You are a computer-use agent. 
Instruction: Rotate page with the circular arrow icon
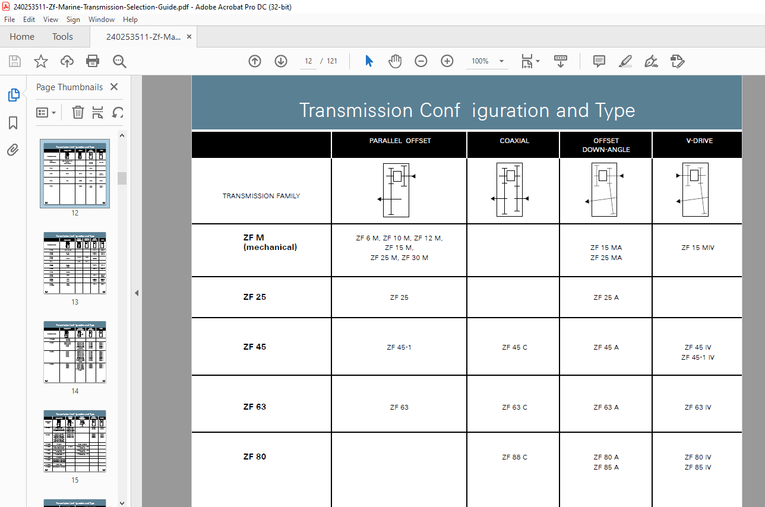point(118,112)
